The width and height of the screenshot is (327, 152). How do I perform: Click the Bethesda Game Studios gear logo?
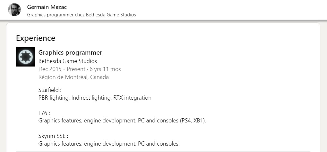25,57
